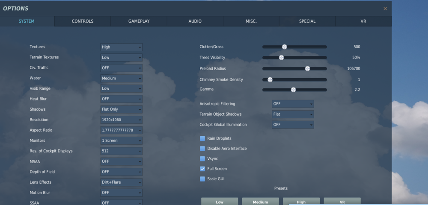Click the Trees Visibility value 50%
Screen dimensions: 428x205
(x=356, y=58)
